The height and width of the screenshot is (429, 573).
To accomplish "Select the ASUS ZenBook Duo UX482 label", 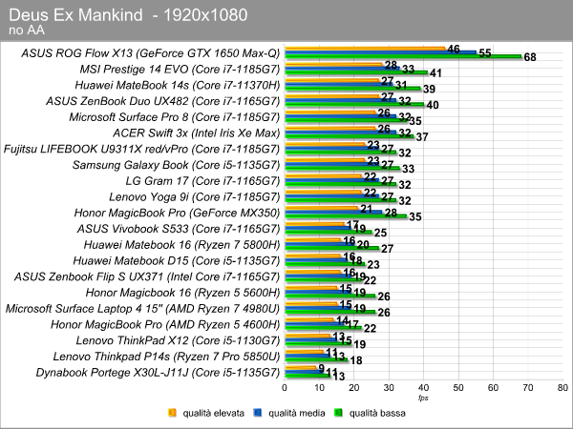I will [x=163, y=101].
